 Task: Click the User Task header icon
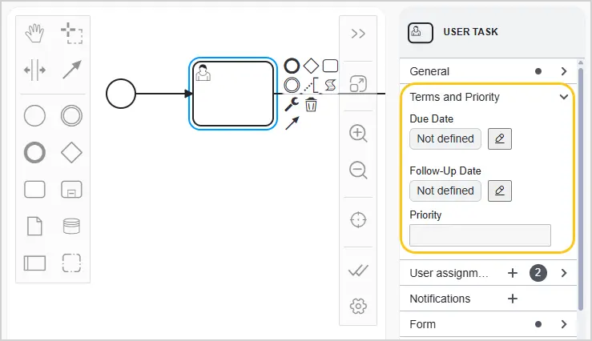(x=421, y=33)
